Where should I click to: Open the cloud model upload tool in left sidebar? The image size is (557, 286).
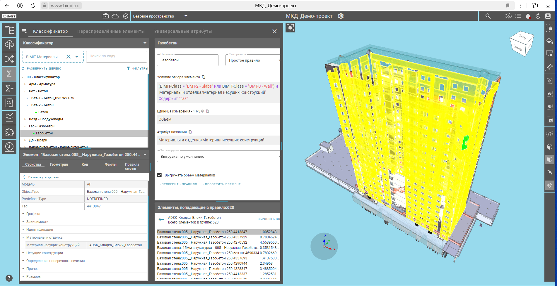pos(9,44)
